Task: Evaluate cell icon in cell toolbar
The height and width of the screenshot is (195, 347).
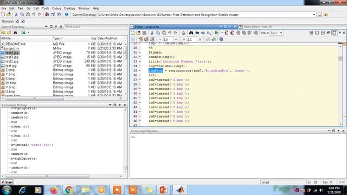Action: click(x=140, y=40)
